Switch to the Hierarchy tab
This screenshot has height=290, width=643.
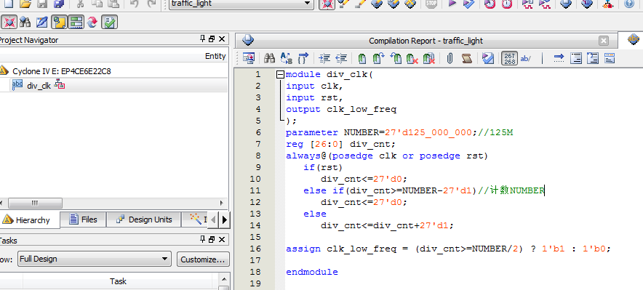pyautogui.click(x=30, y=220)
